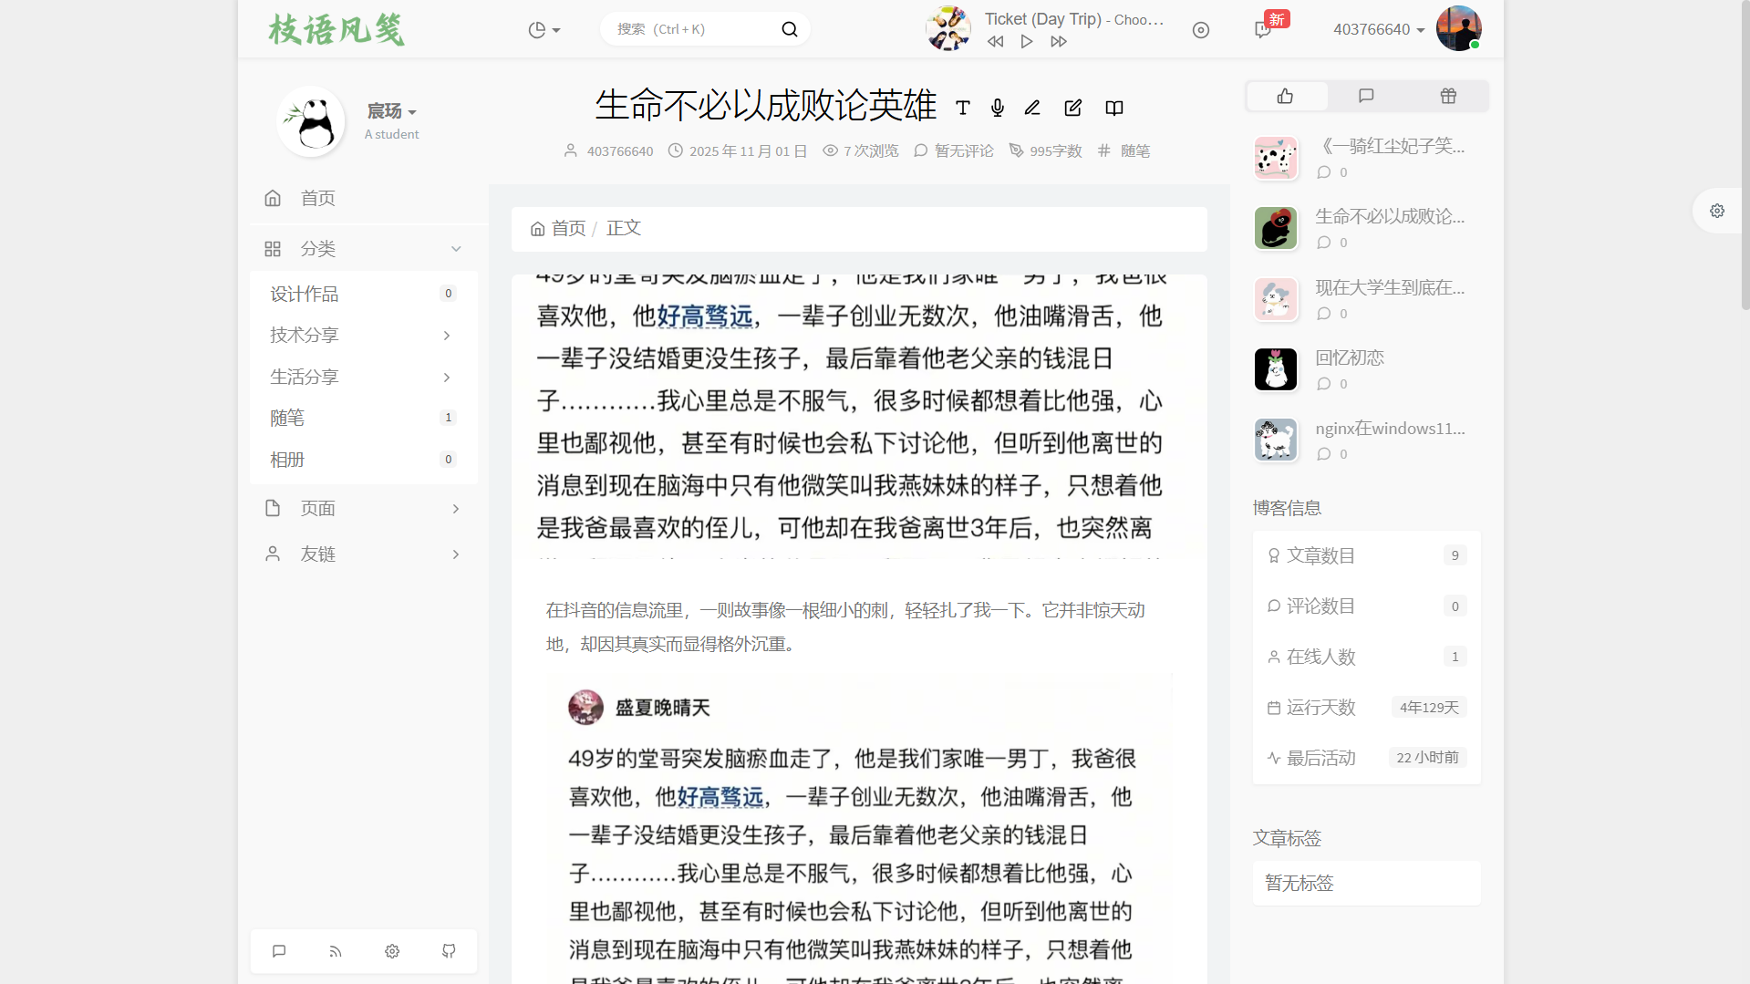Collapse the 分类 section chevron
This screenshot has width=1750, height=984.
455,248
